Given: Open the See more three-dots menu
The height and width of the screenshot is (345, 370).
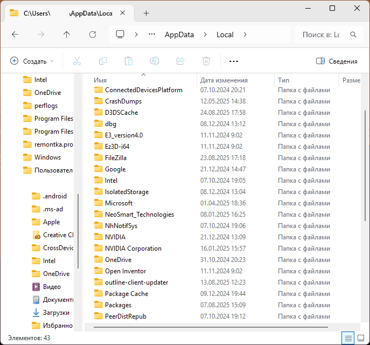Looking at the screenshot, I should coord(234,61).
